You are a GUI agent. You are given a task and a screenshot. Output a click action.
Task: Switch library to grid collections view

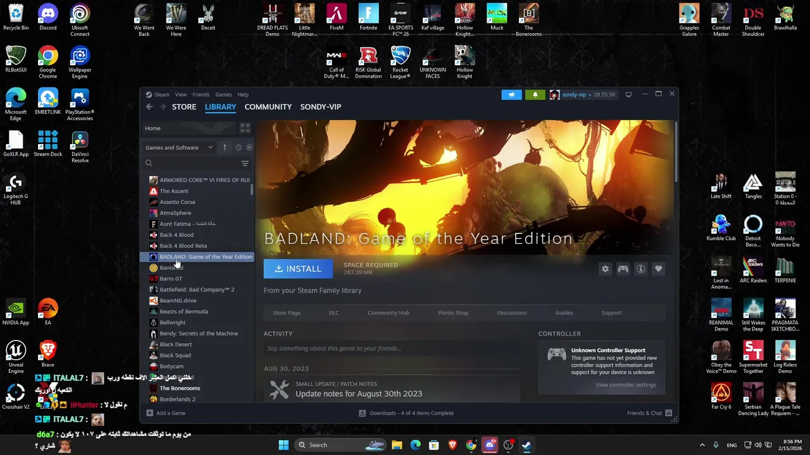tap(245, 128)
